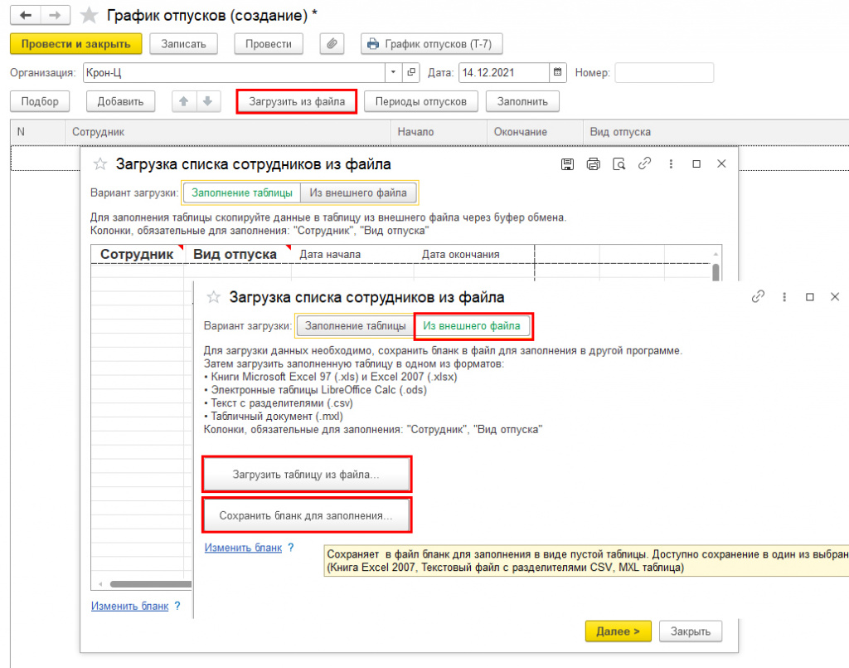Open help question mark in front dialog
849x668 pixels.
[x=291, y=548]
